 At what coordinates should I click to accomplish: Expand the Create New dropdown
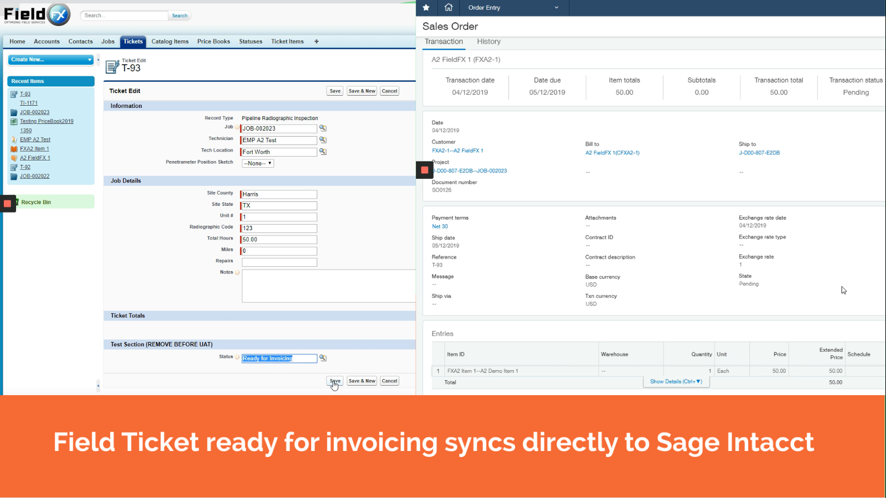coord(89,60)
